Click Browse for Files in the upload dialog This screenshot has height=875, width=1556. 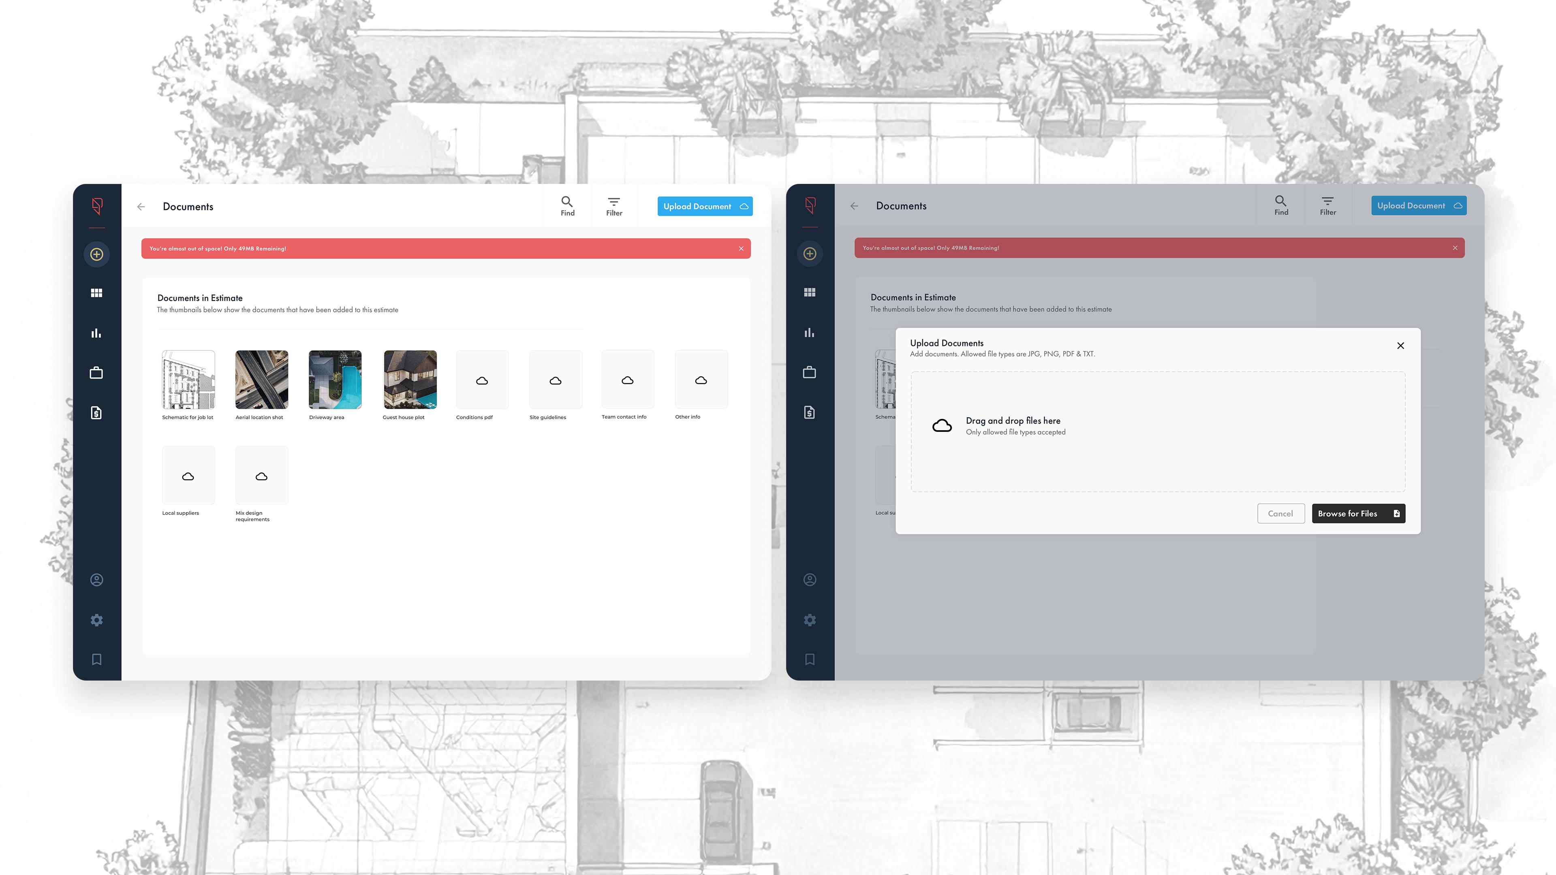point(1358,513)
